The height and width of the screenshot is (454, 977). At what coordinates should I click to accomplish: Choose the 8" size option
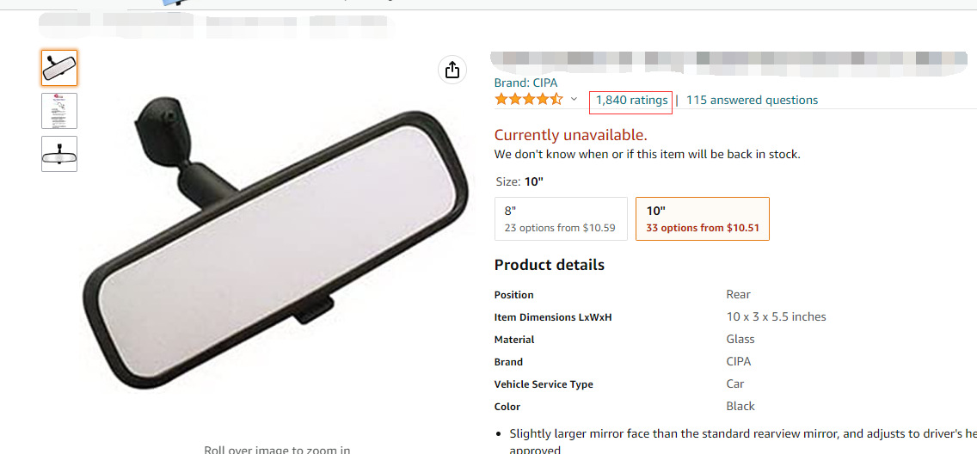(x=561, y=218)
